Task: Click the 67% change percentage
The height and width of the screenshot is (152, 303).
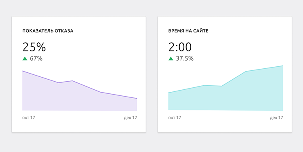Action: [x=36, y=59]
